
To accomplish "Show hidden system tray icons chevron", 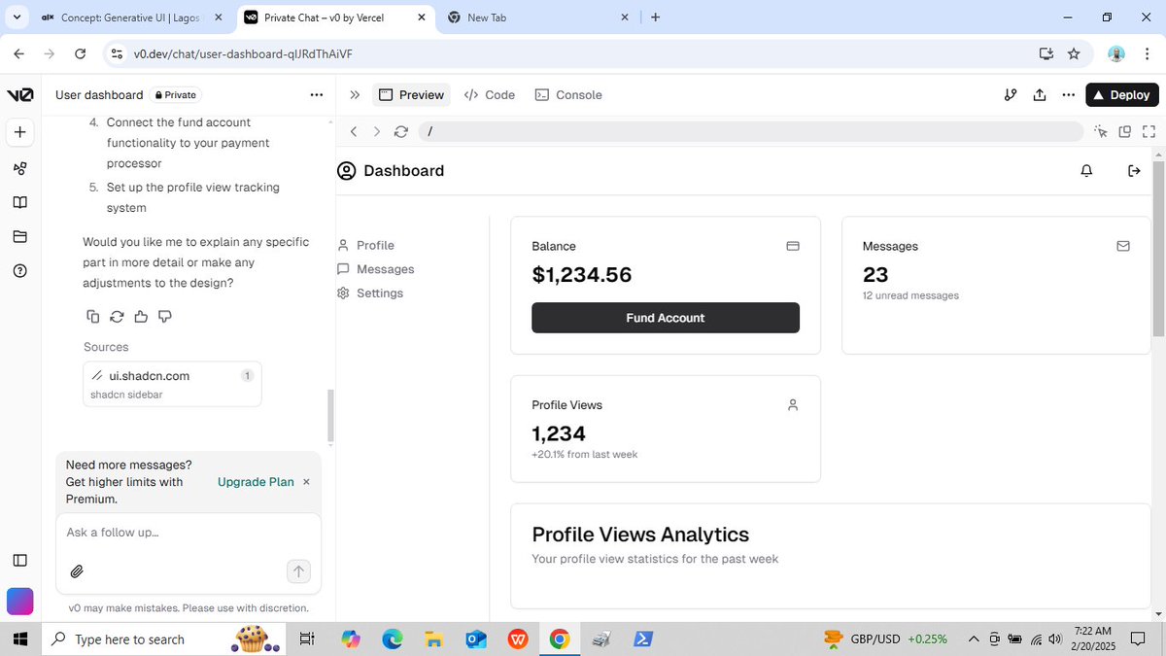I will 973,639.
